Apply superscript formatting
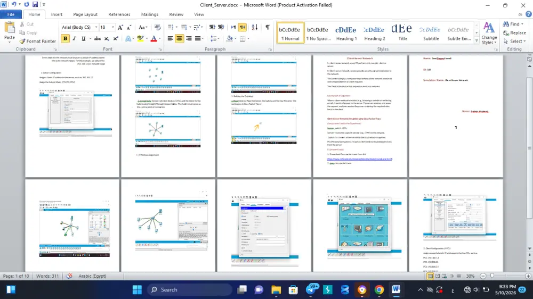 (x=116, y=39)
